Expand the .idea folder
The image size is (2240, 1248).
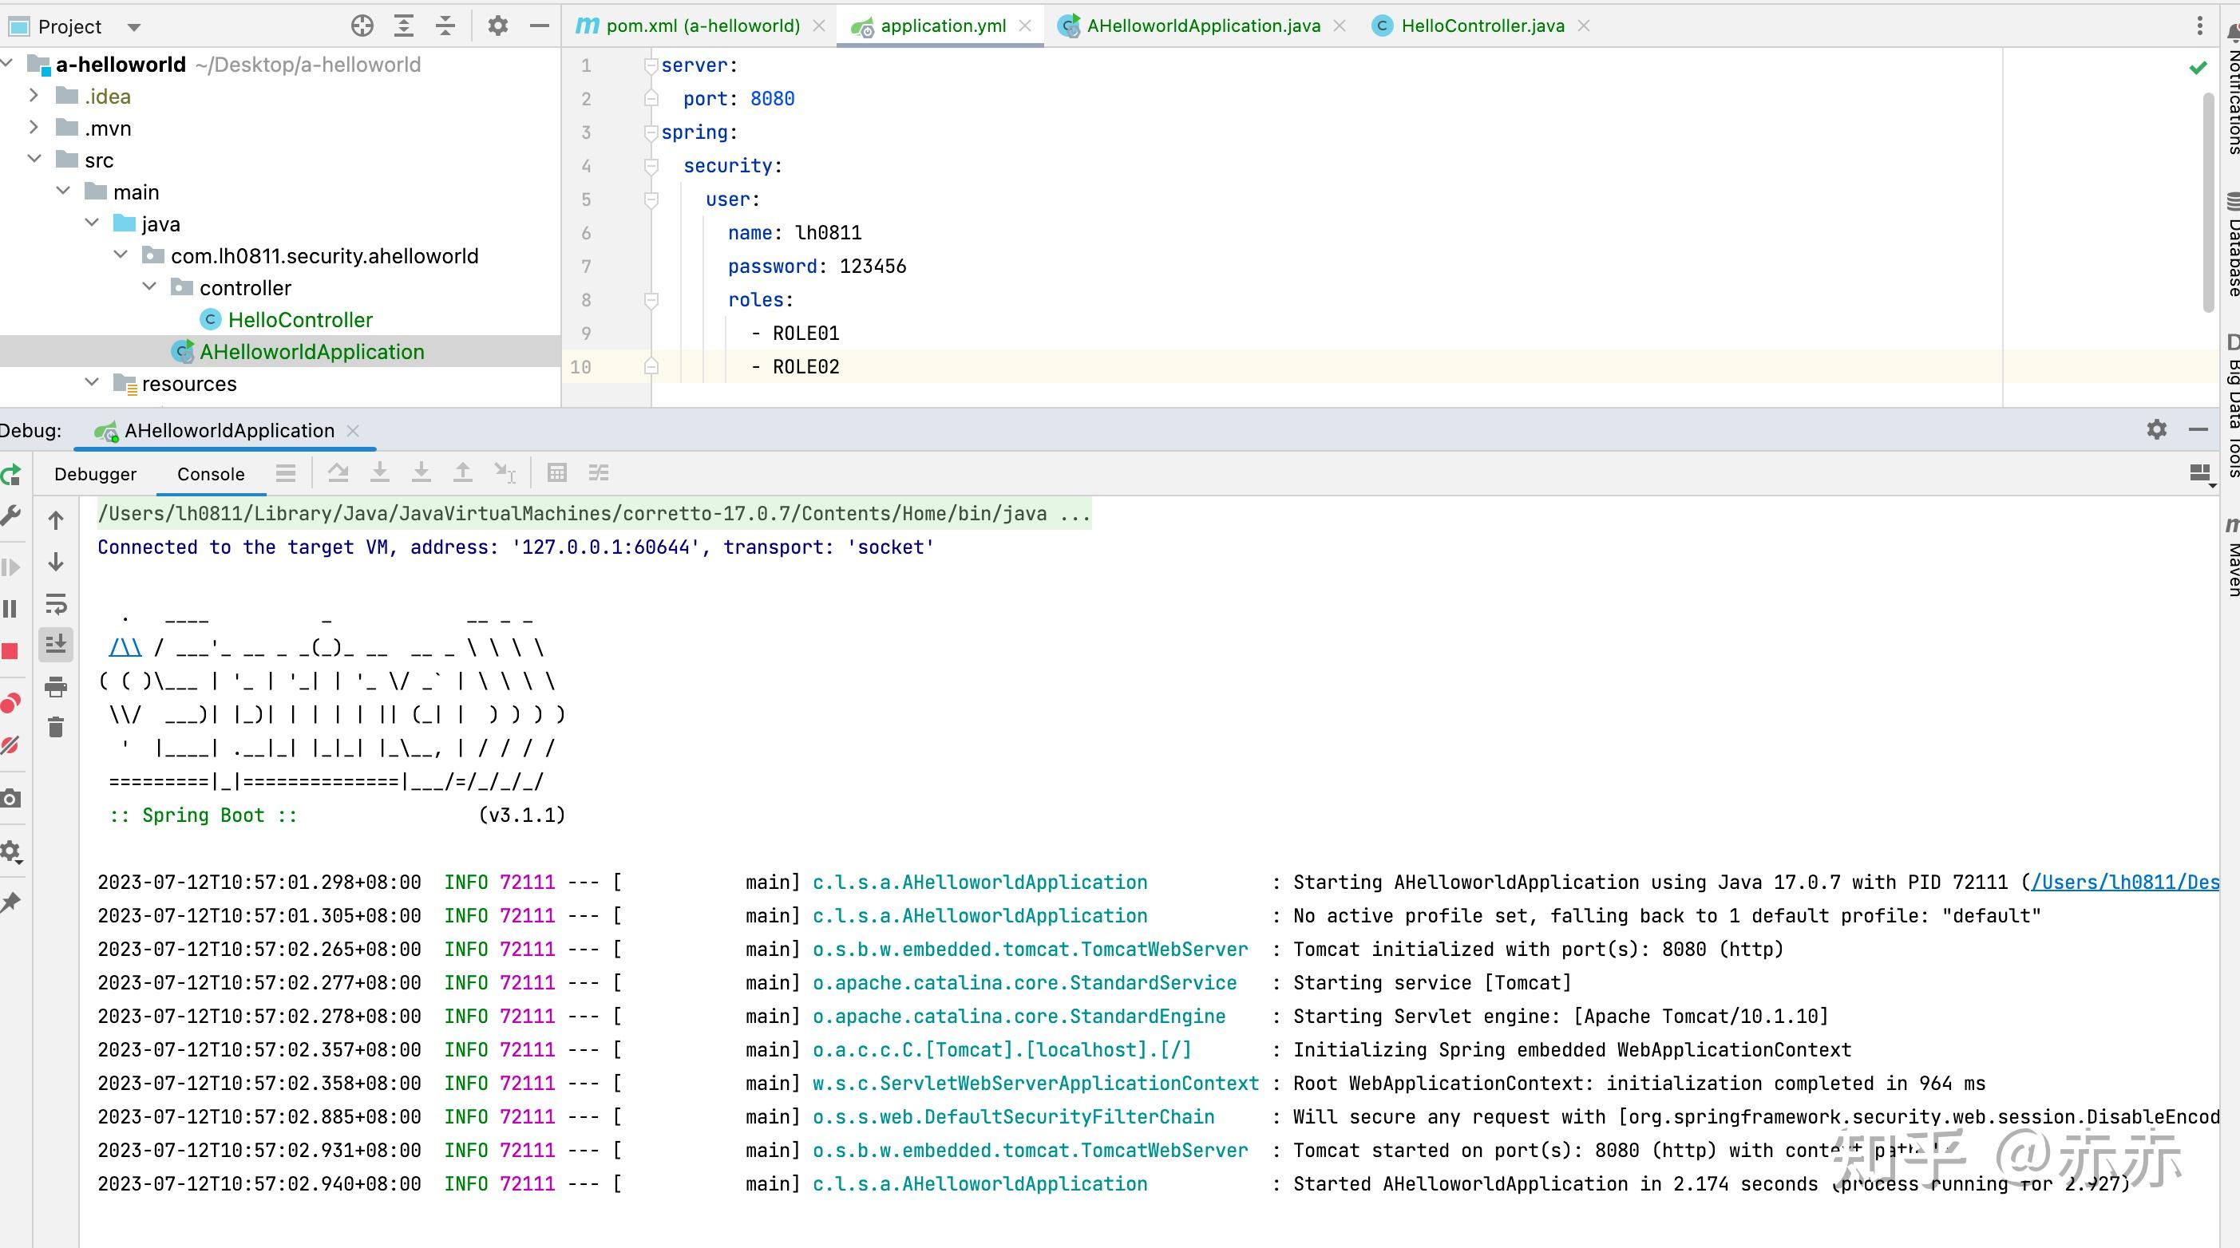click(33, 96)
